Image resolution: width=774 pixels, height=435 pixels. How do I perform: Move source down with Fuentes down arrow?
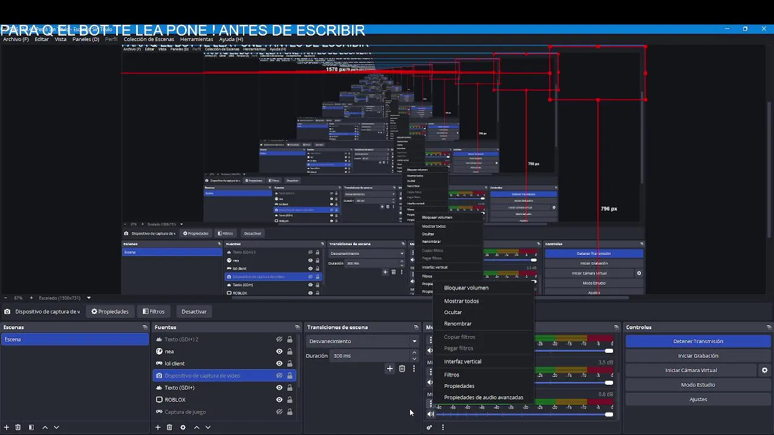pos(208,427)
